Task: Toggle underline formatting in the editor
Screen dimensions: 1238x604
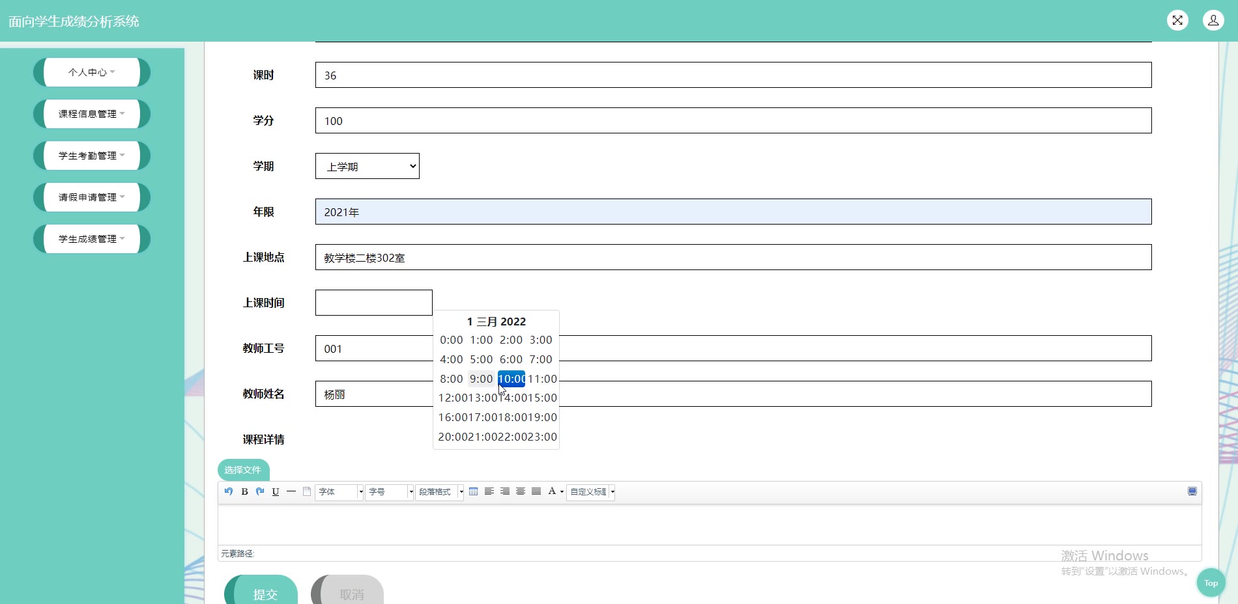Action: click(x=276, y=491)
